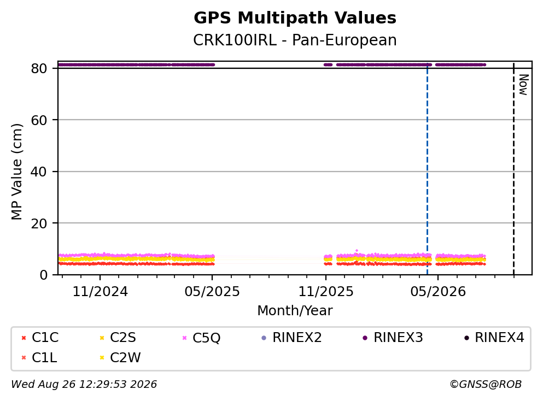Select the C2W legend label
Screen dimensions: 543x401
(x=125, y=358)
